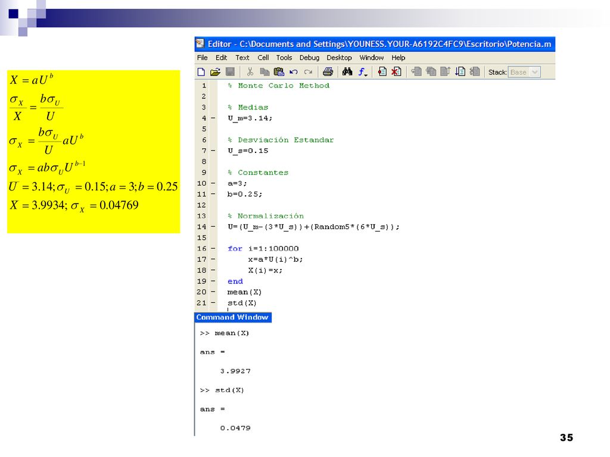Image resolution: width=610 pixels, height=457 pixels.
Task: Click the line starting 'U=(U_m-(3*U_s))'
Action: pos(313,227)
